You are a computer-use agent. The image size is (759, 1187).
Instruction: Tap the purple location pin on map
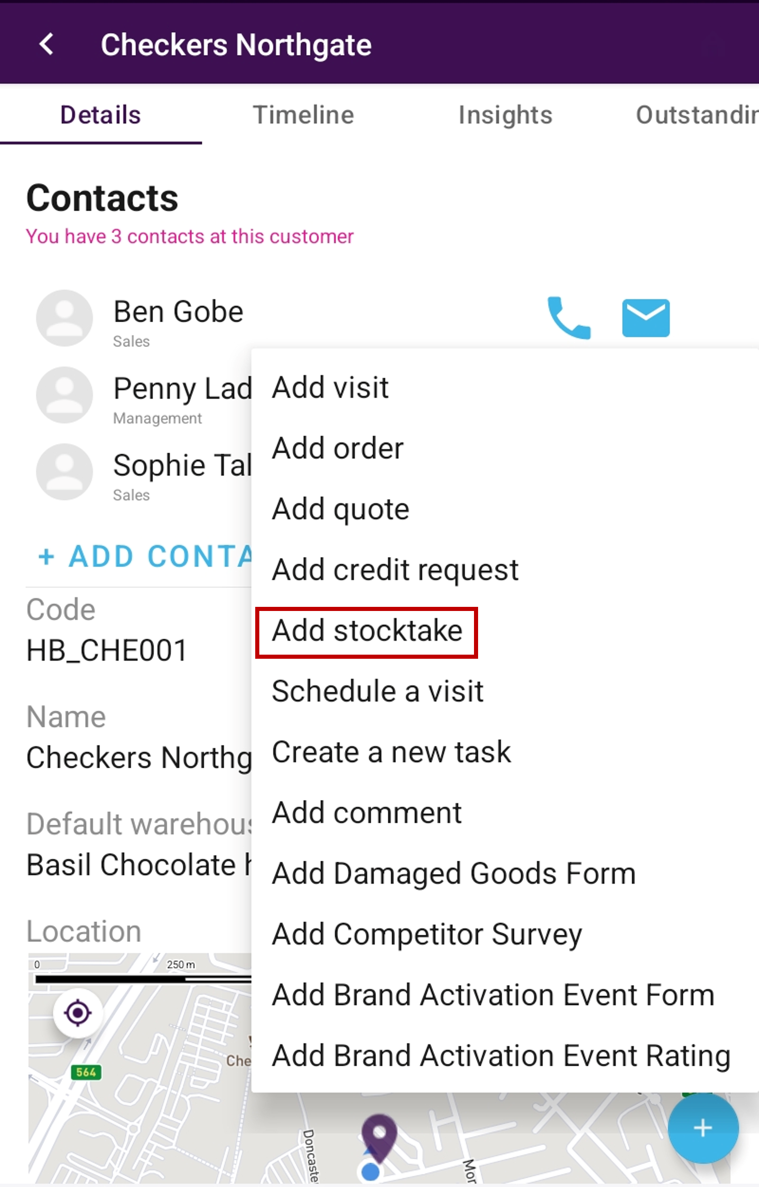(x=379, y=1135)
